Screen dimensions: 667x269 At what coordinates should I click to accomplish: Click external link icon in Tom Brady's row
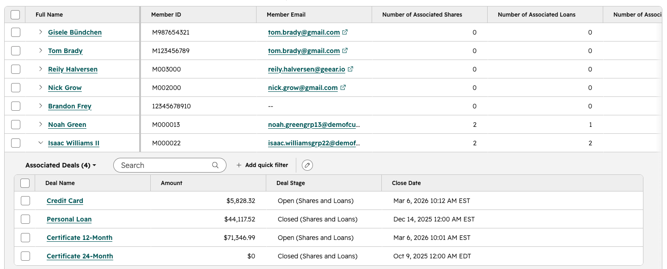pyautogui.click(x=345, y=51)
